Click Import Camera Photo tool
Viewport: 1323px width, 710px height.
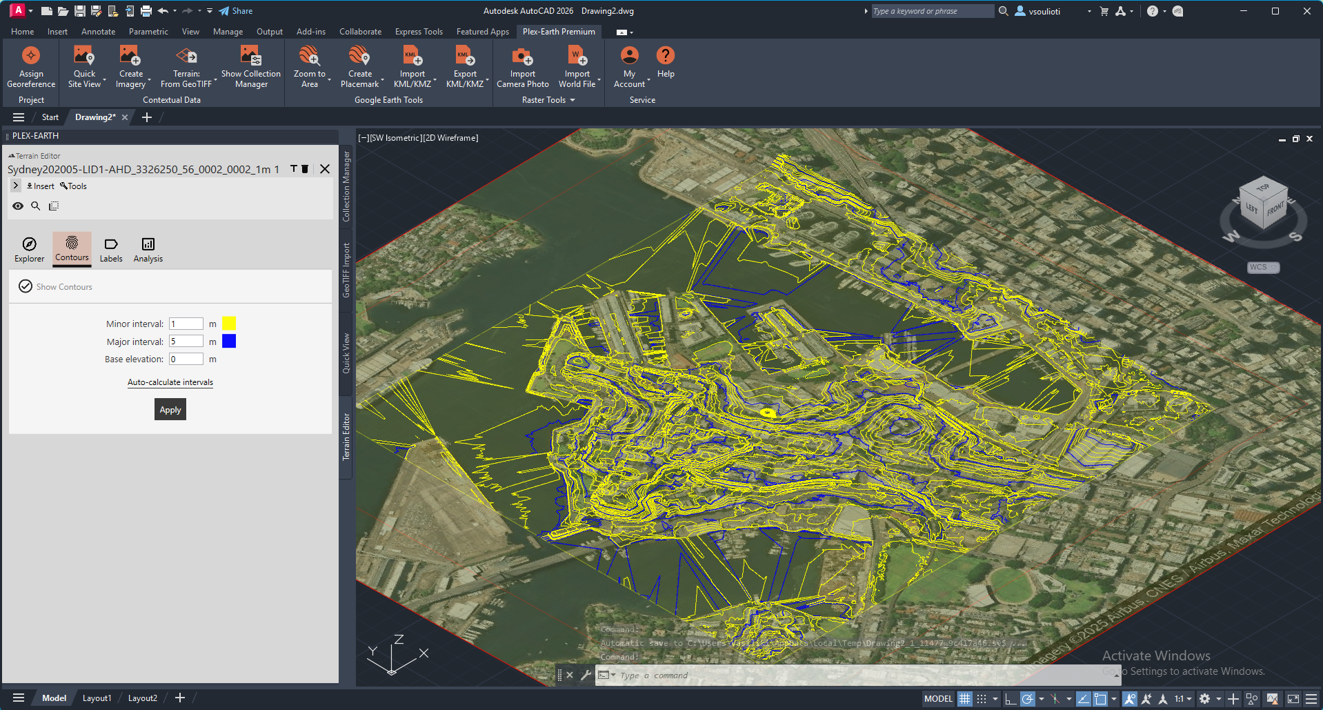click(522, 67)
